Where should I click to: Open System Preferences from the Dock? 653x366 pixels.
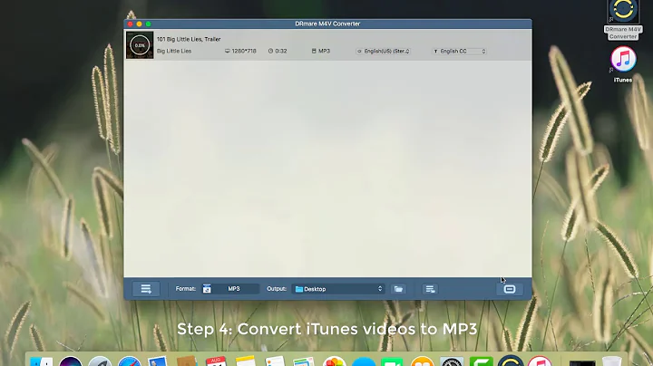452,361
